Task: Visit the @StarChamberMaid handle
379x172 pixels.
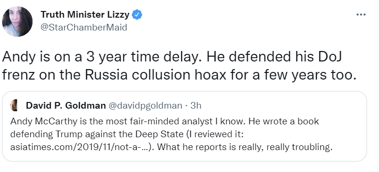Action: pos(83,27)
